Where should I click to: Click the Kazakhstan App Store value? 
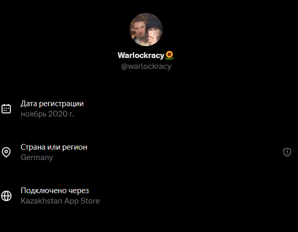(x=60, y=201)
